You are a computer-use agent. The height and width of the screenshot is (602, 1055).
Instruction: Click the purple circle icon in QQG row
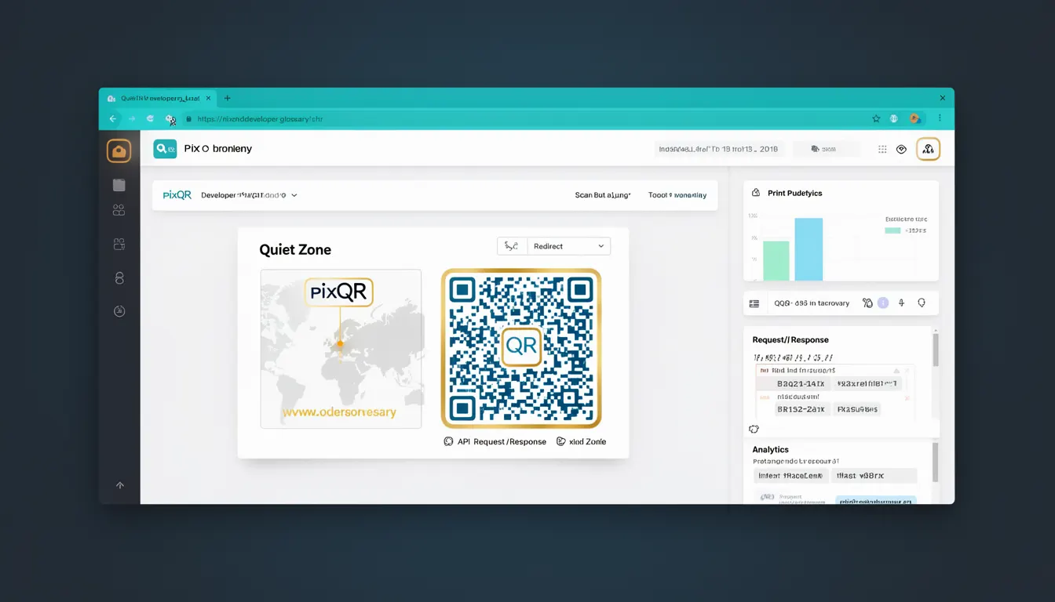(883, 303)
